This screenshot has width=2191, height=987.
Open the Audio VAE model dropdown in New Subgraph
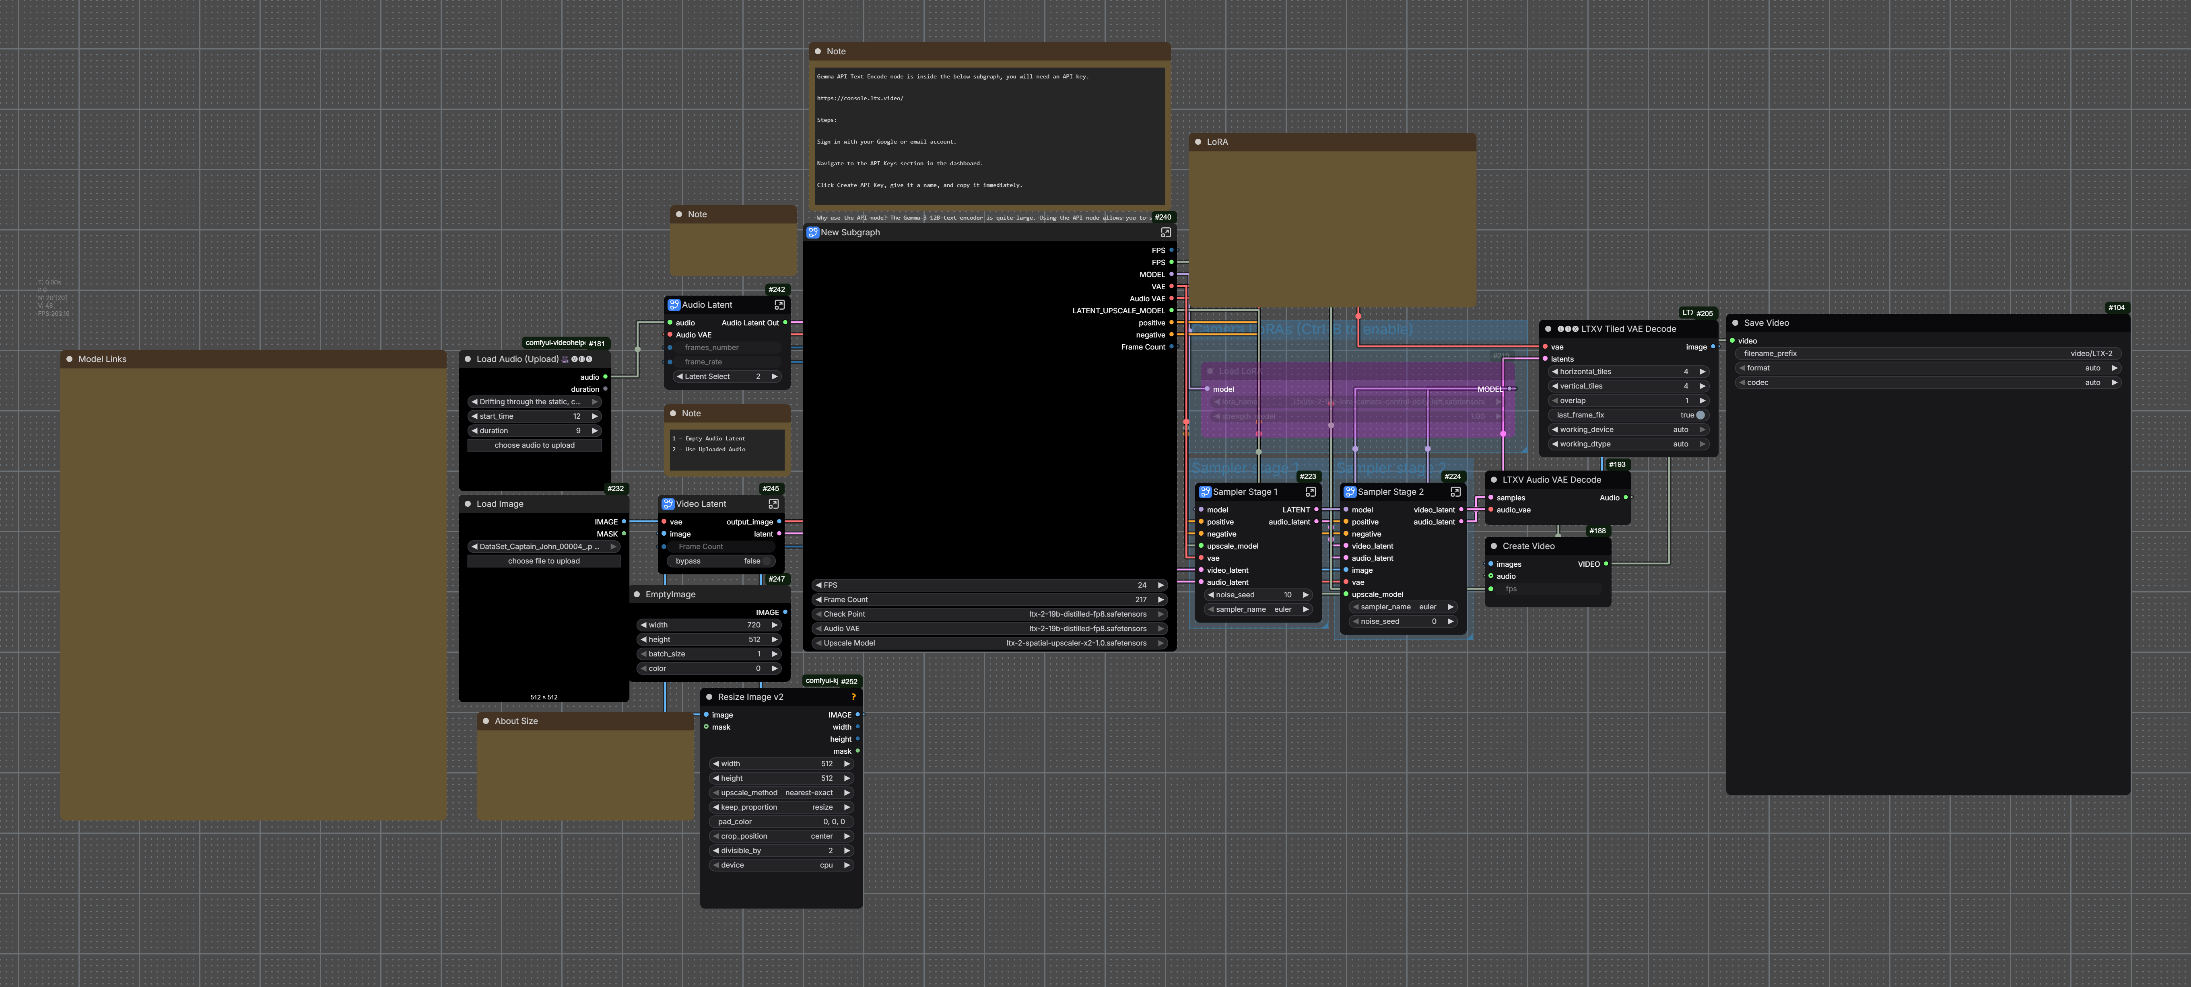pos(990,628)
